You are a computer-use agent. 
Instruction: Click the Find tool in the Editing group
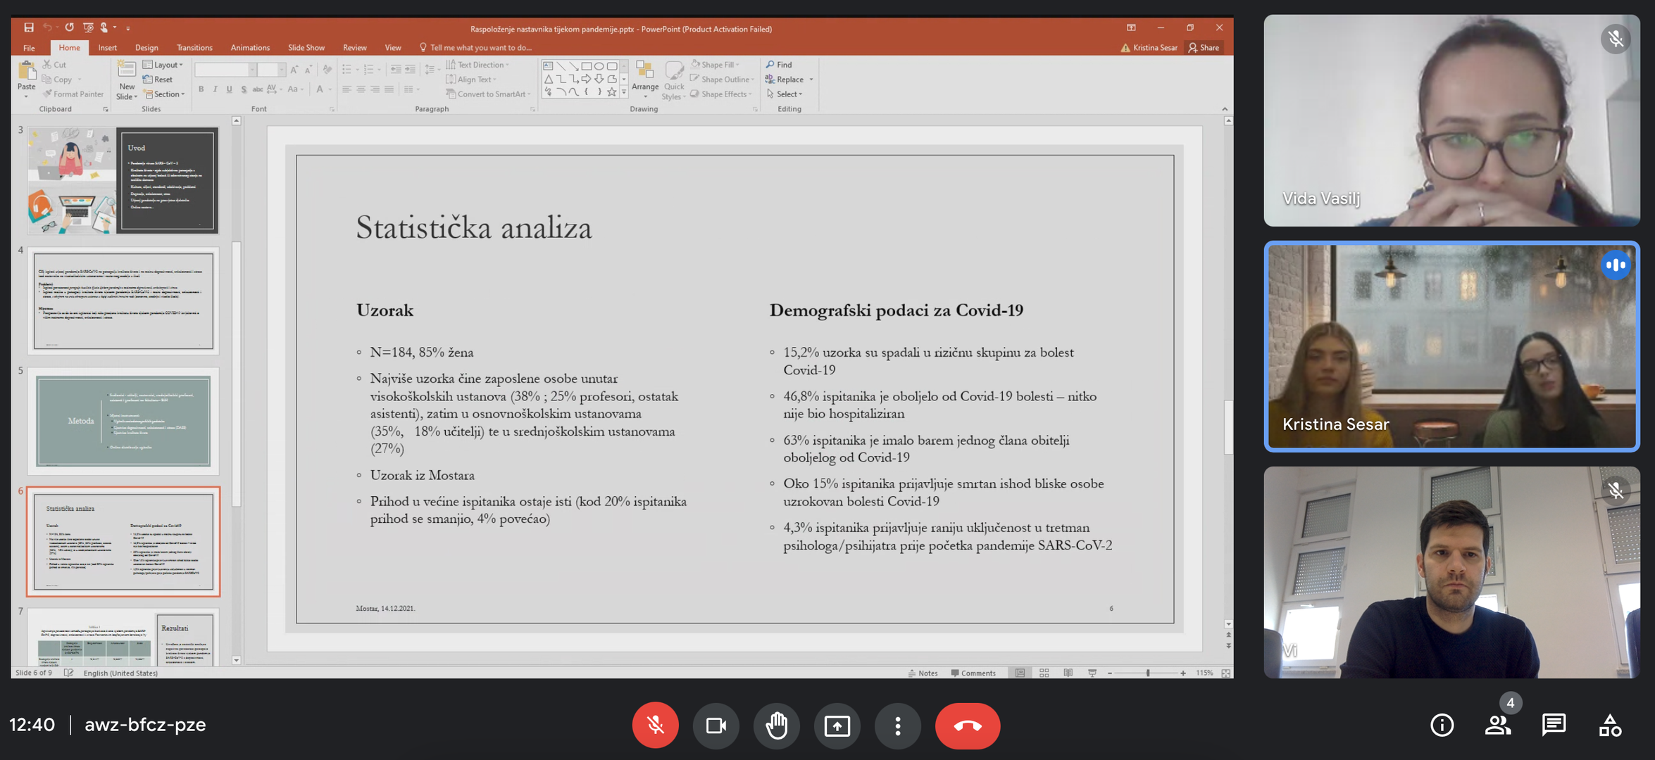click(780, 65)
